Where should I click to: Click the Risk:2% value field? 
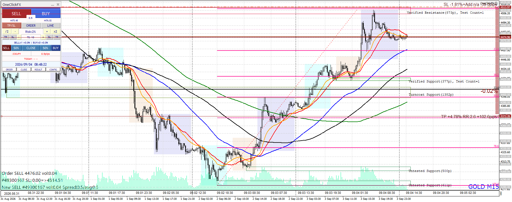click(31, 32)
